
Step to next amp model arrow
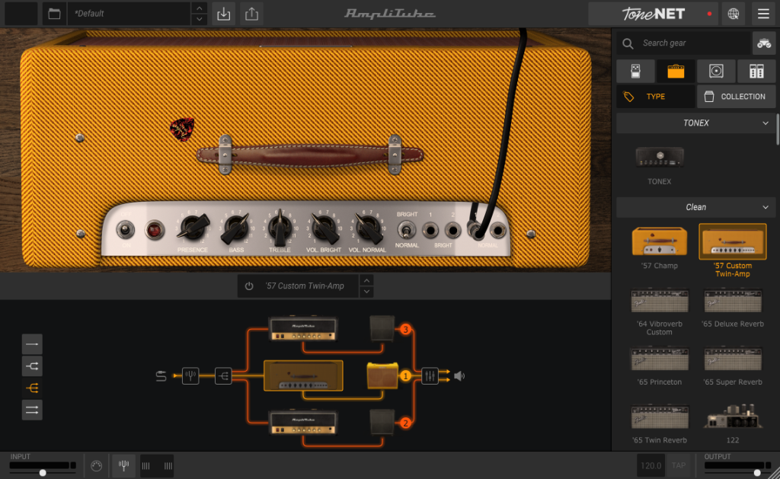pyautogui.click(x=366, y=292)
